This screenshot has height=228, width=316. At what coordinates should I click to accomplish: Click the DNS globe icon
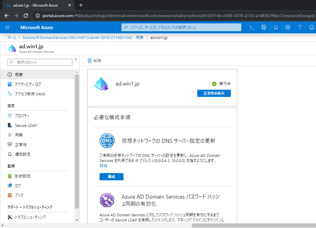click(107, 141)
